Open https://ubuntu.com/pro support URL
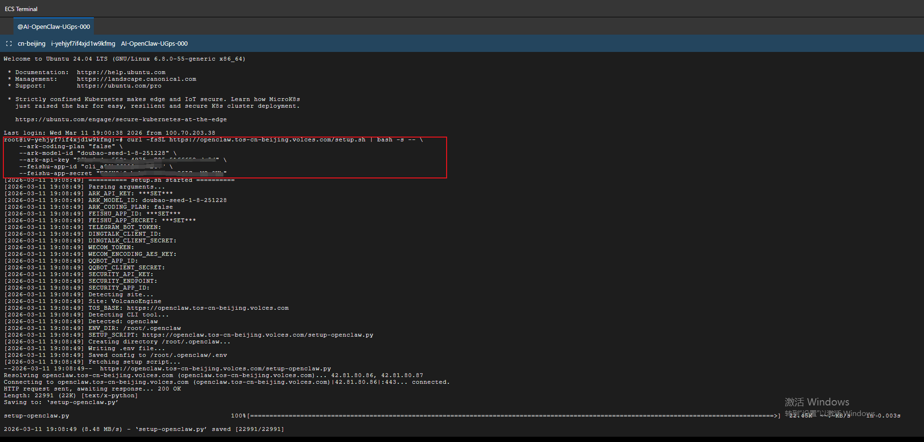The image size is (924, 442). [x=119, y=86]
